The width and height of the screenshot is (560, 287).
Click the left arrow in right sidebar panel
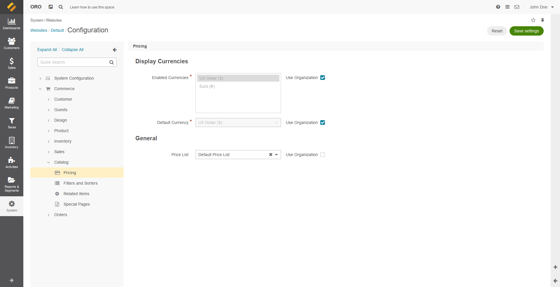[555, 281]
